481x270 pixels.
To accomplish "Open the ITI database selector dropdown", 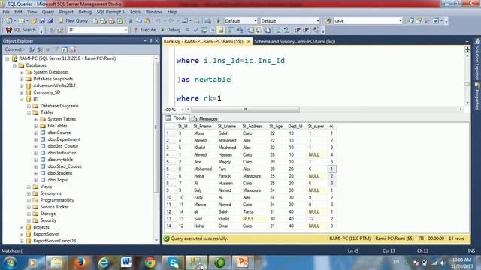I will click(126, 30).
